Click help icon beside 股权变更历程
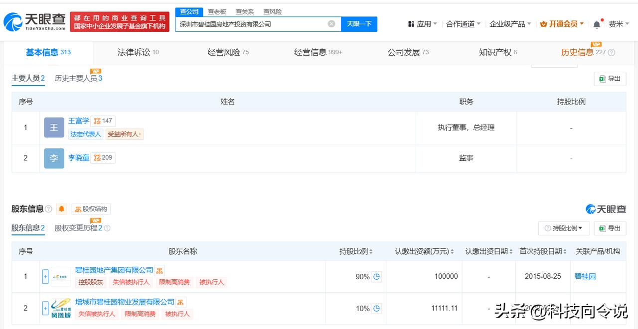 click(107, 228)
